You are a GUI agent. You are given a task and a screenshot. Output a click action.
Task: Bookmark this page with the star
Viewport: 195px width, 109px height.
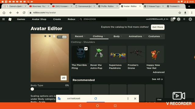coord(180,13)
